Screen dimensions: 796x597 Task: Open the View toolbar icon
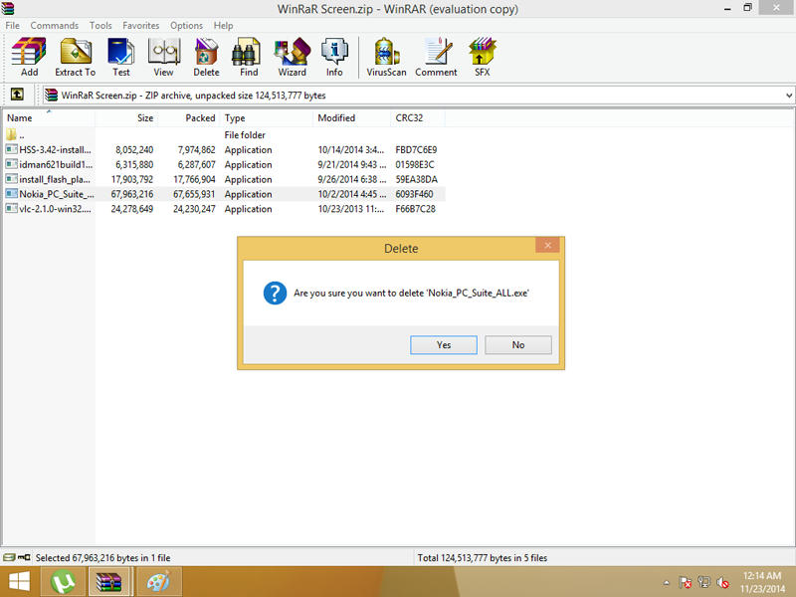[x=163, y=57]
